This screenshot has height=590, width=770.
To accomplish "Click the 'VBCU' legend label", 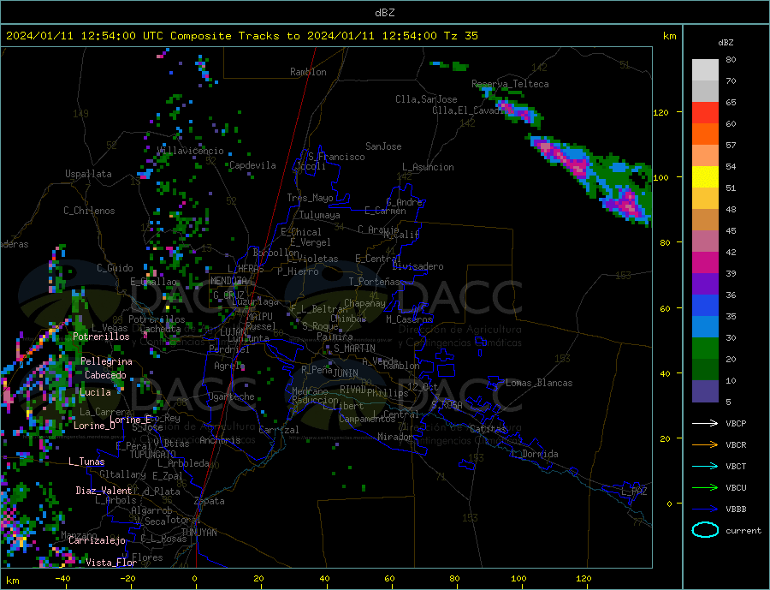I will coord(736,488).
